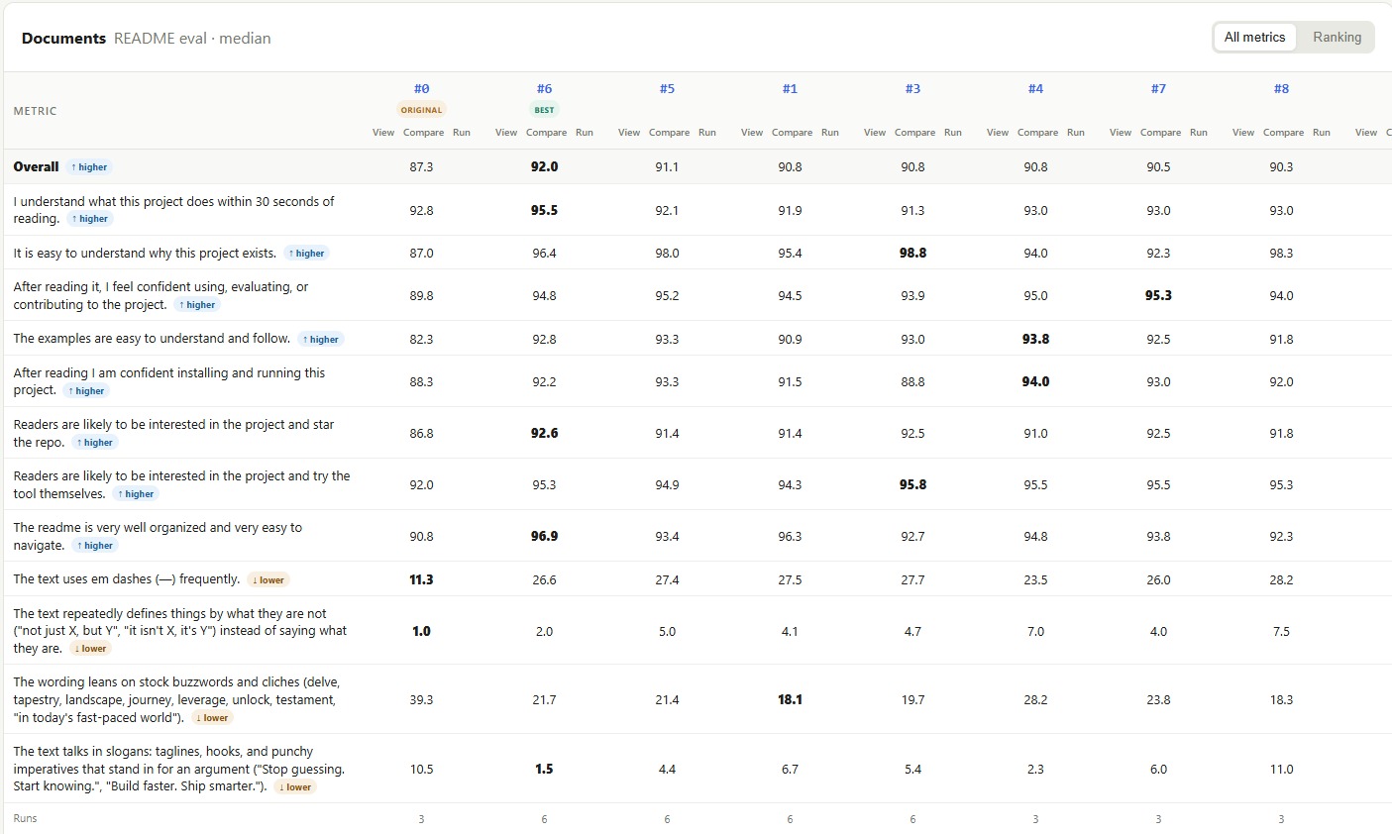Open document #1 header link
This screenshot has width=1392, height=834.
tap(790, 89)
